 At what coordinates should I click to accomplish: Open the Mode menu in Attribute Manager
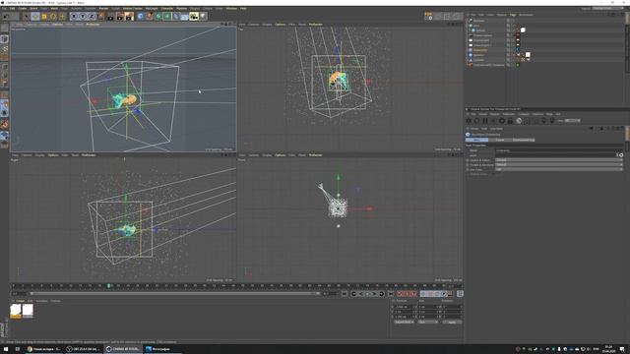pyautogui.click(x=474, y=129)
